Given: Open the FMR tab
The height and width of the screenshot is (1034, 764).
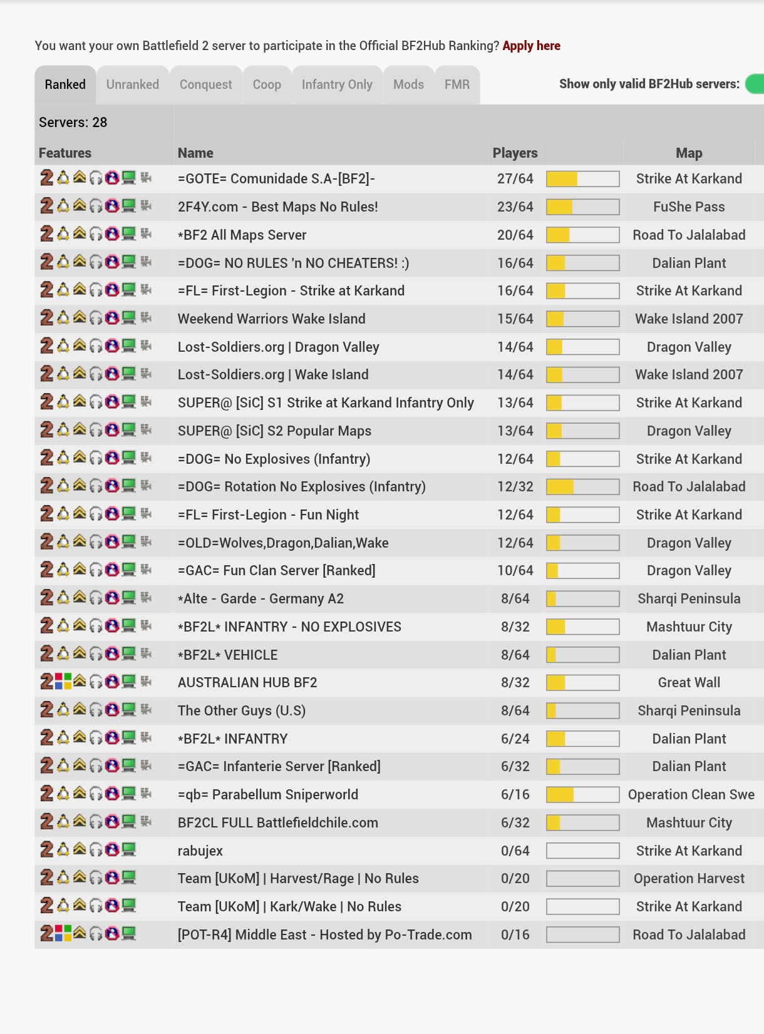Looking at the screenshot, I should click(457, 84).
